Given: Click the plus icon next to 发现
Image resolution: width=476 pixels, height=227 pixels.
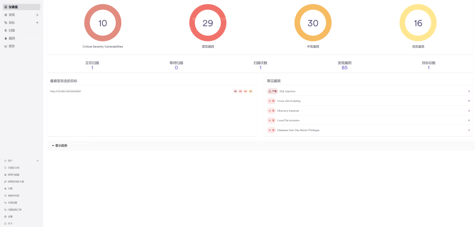Looking at the screenshot, I should coord(37,15).
